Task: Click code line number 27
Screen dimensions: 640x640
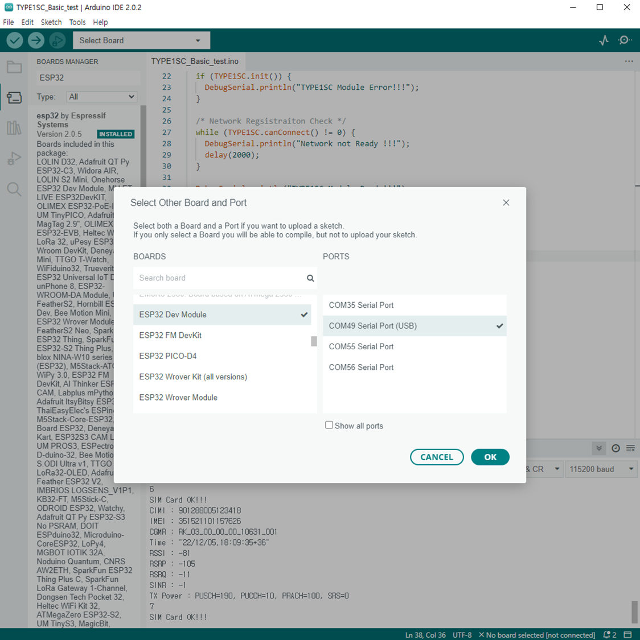Action: coord(167,132)
